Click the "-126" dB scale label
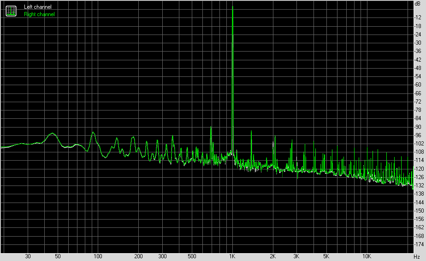 coord(419,177)
